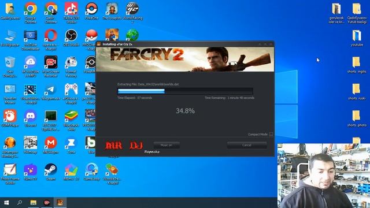Open the youtube folder on desktop
The image size is (370, 208).
pyautogui.click(x=357, y=38)
